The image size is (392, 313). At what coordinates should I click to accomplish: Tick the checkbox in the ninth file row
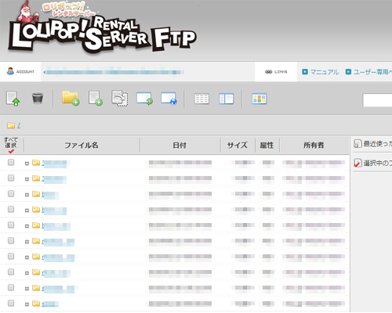click(x=11, y=288)
